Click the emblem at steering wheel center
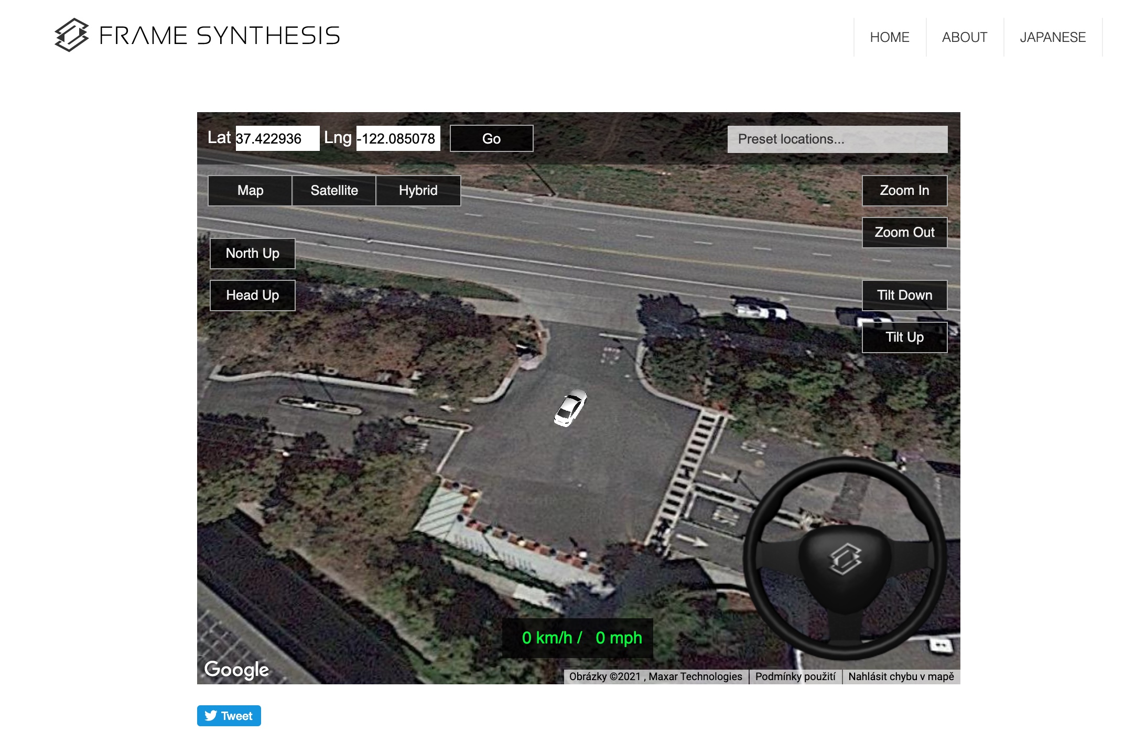 pyautogui.click(x=845, y=559)
